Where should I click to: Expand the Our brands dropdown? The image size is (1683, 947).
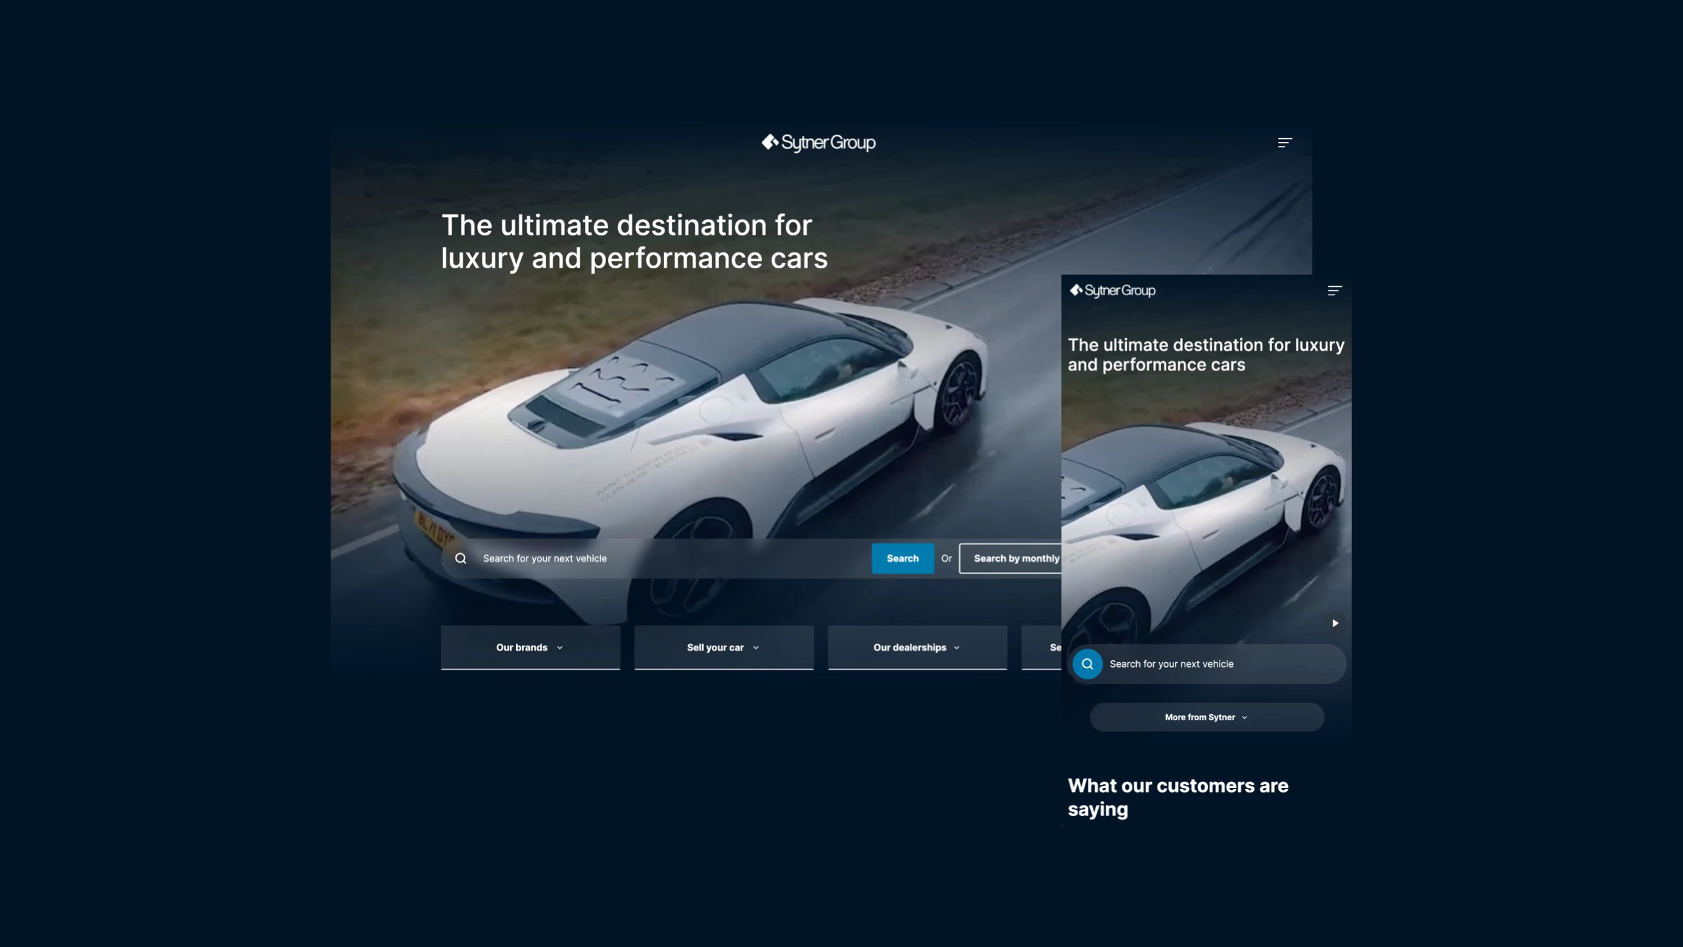coord(529,646)
